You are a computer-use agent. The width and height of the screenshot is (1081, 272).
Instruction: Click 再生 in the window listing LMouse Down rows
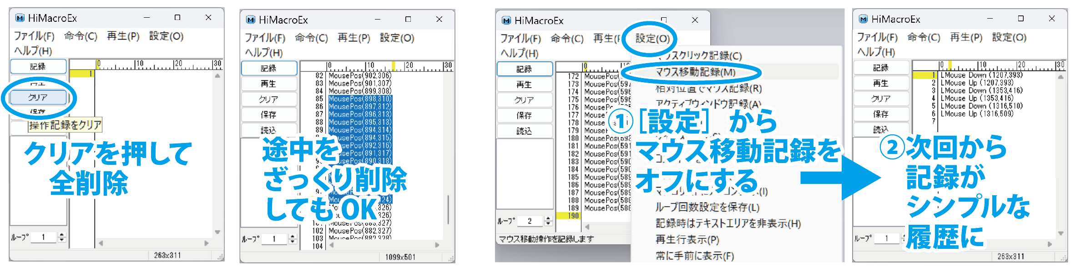(881, 83)
